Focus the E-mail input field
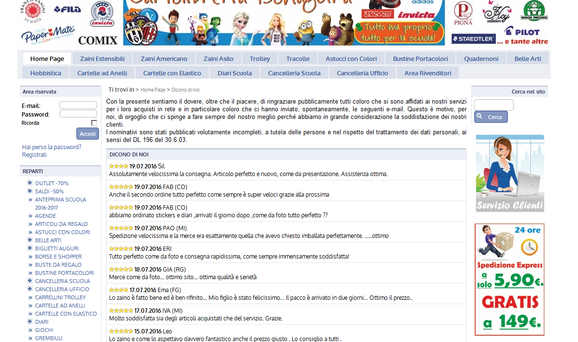The height and width of the screenshot is (342, 578). click(x=78, y=105)
